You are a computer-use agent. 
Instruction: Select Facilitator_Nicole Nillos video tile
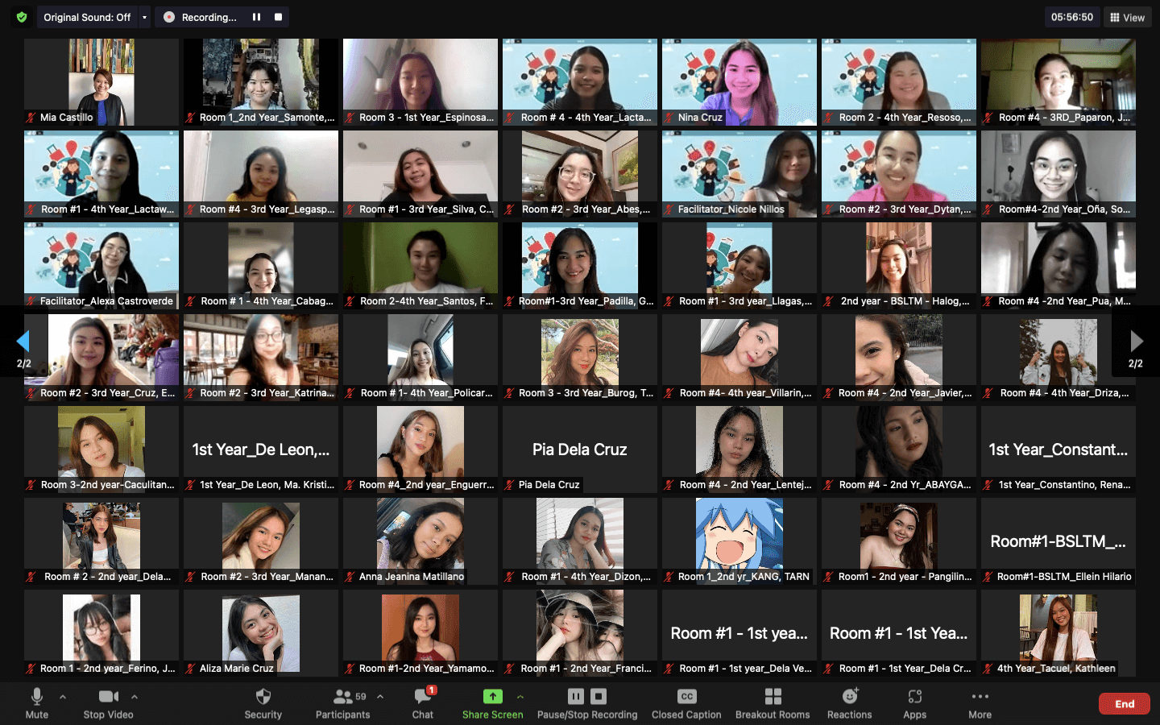[739, 174]
